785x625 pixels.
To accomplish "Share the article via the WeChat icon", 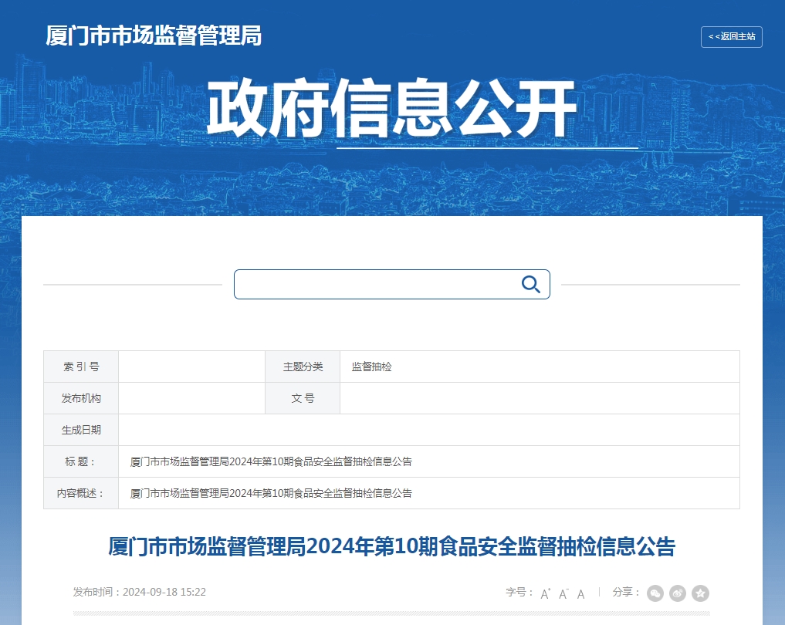I will pyautogui.click(x=655, y=593).
